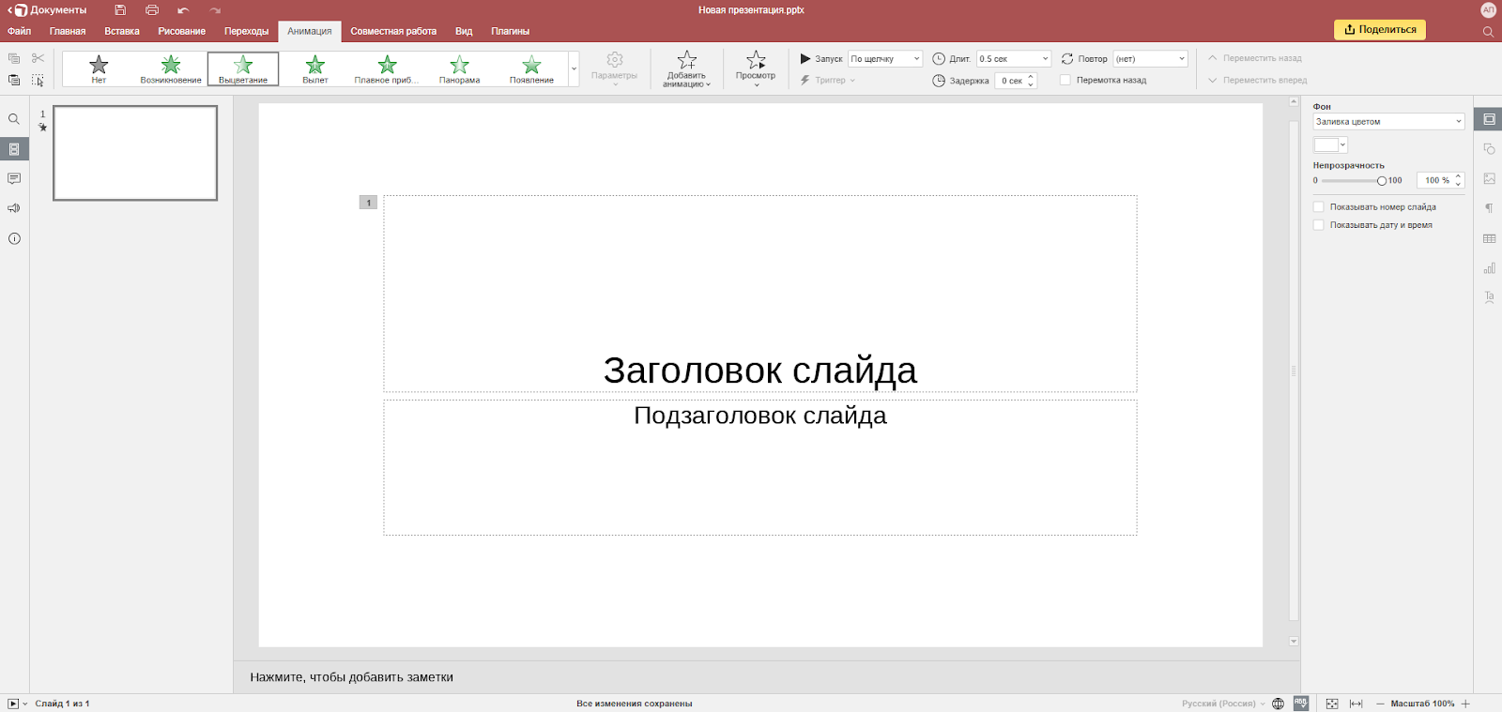The width and height of the screenshot is (1502, 712).
Task: Click the Save icon in title bar
Action: 120,10
